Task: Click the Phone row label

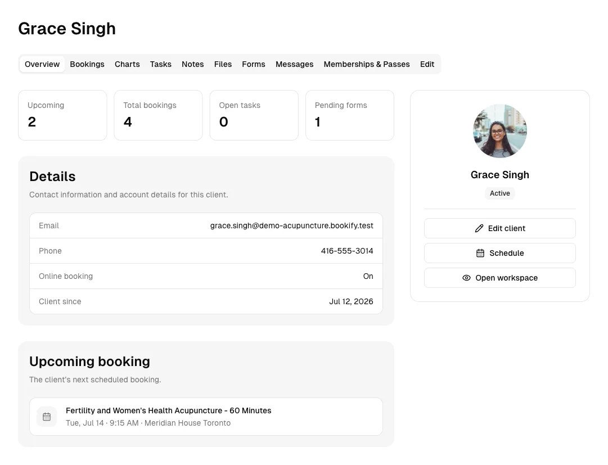Action: [x=50, y=251]
